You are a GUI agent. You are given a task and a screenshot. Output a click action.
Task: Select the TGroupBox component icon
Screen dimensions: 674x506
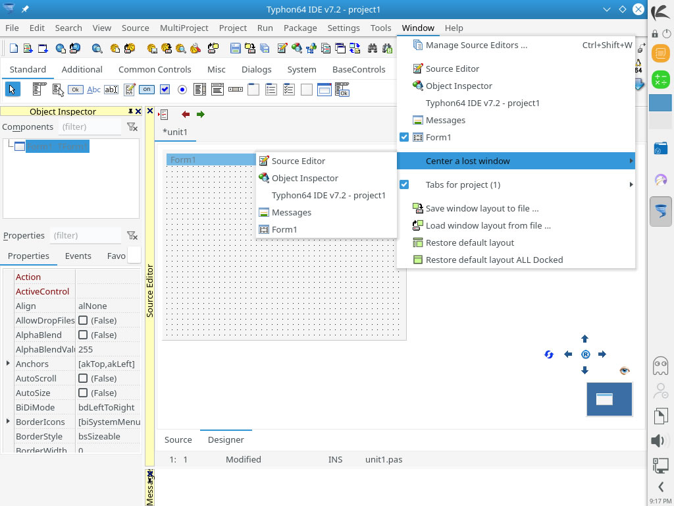point(253,90)
